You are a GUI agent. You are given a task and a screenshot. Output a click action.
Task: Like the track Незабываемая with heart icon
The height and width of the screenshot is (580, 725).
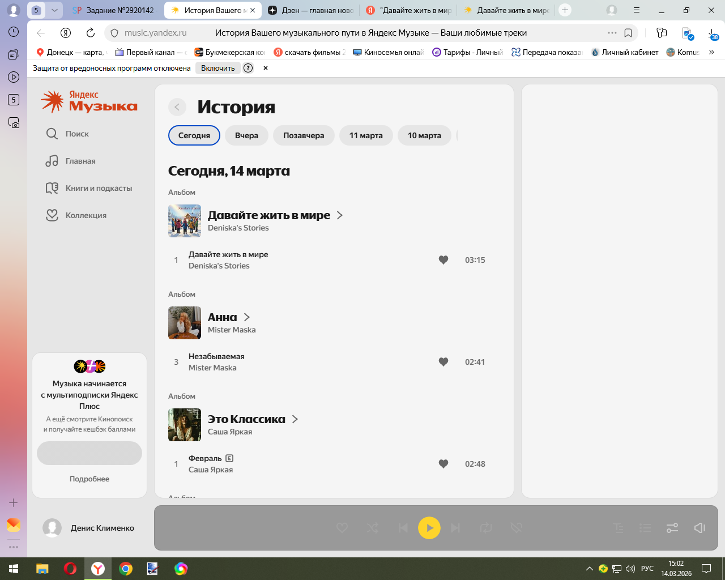click(x=443, y=362)
